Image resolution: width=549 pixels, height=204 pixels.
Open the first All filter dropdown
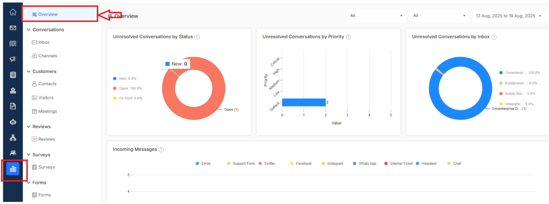tap(376, 16)
